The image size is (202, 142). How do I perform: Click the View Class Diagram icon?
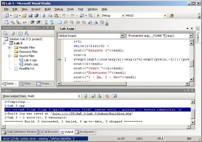(27, 33)
